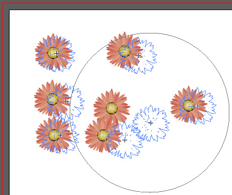
Task: Click crosshair on the bottom-left flower center
Action: (x=60, y=135)
